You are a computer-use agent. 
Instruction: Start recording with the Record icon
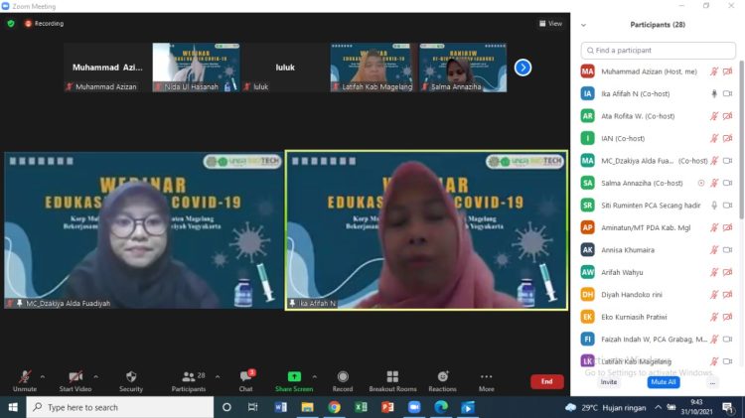pyautogui.click(x=343, y=377)
